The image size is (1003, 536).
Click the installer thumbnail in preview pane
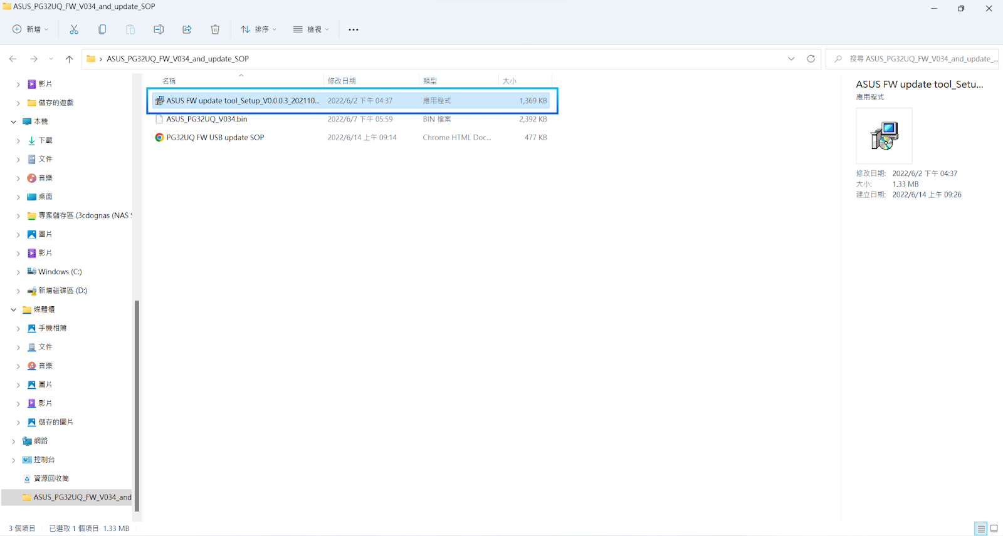885,136
